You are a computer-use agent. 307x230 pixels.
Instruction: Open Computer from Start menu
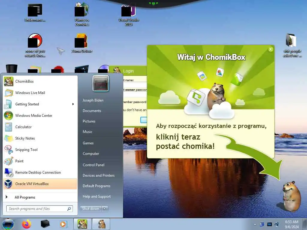pos(91,154)
